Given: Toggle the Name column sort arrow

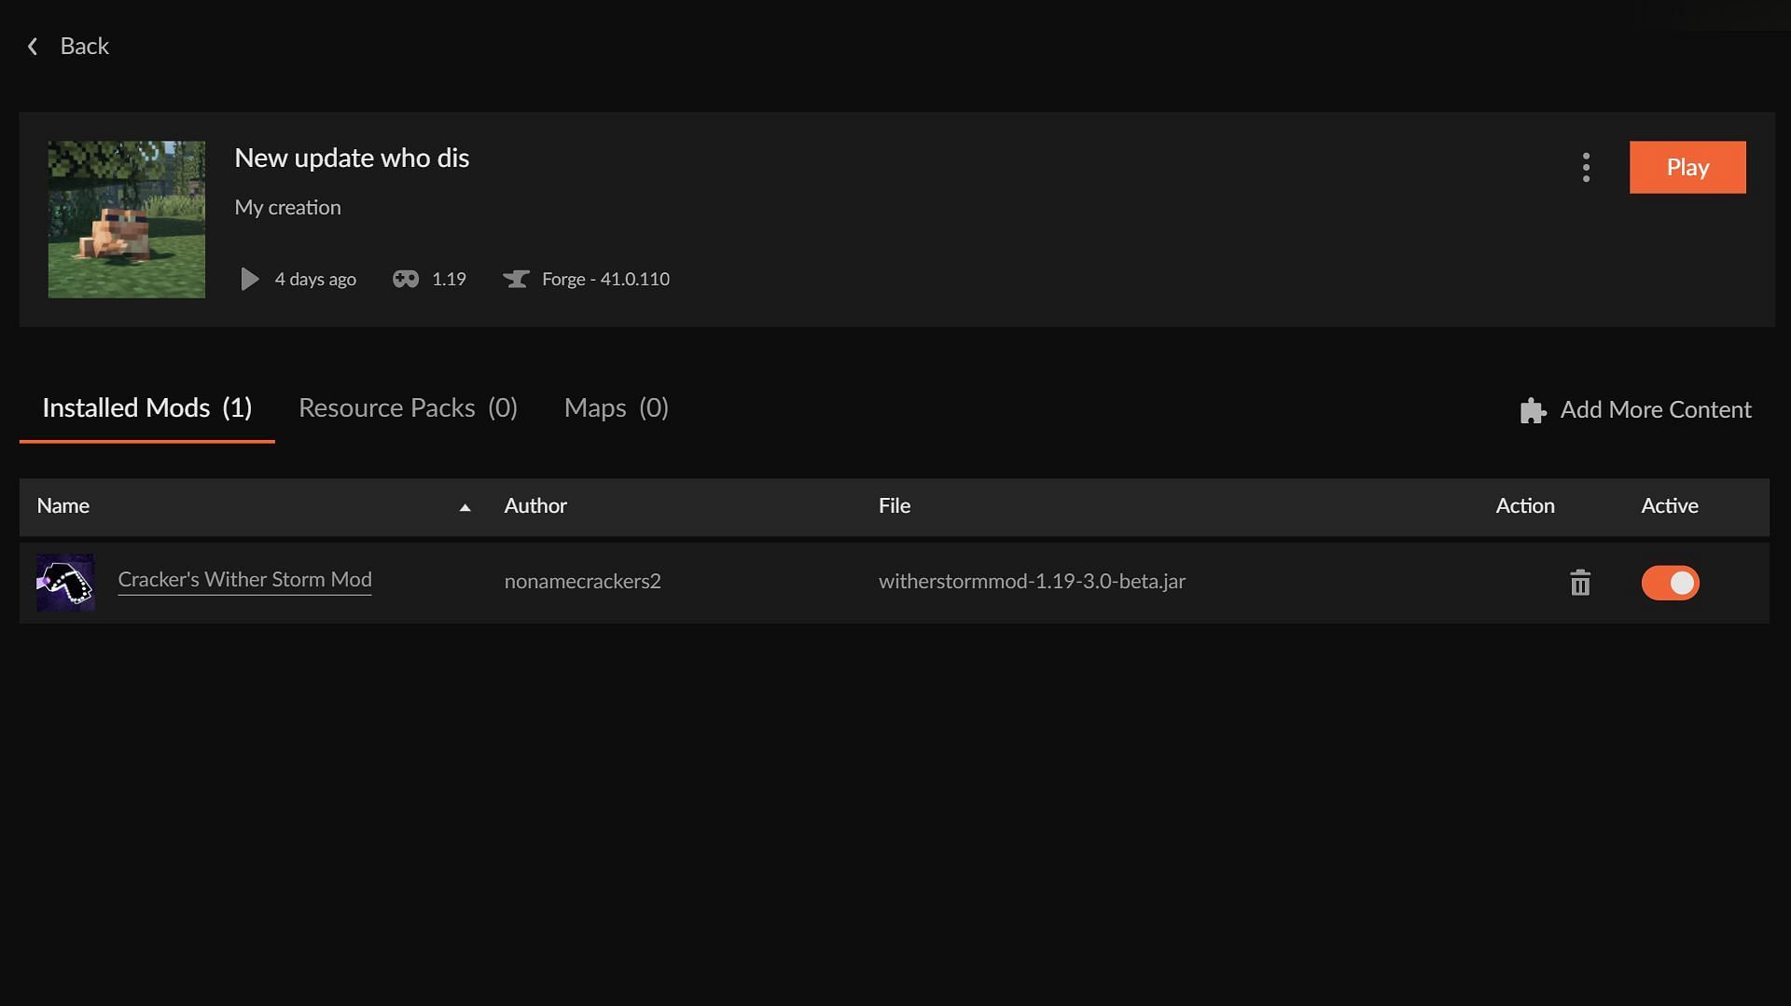Looking at the screenshot, I should click(465, 508).
